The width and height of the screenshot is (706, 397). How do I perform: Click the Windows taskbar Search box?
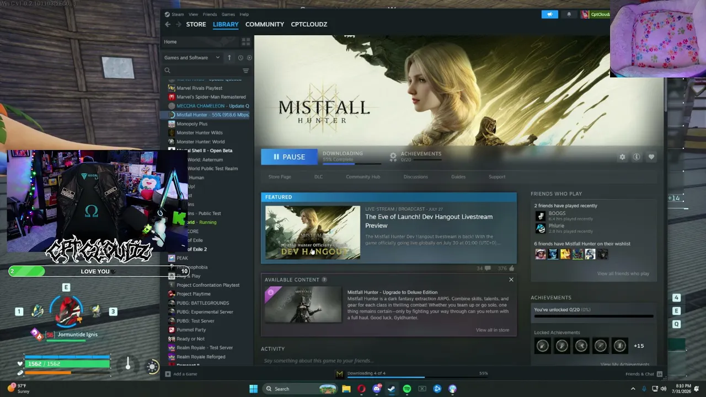(300, 389)
